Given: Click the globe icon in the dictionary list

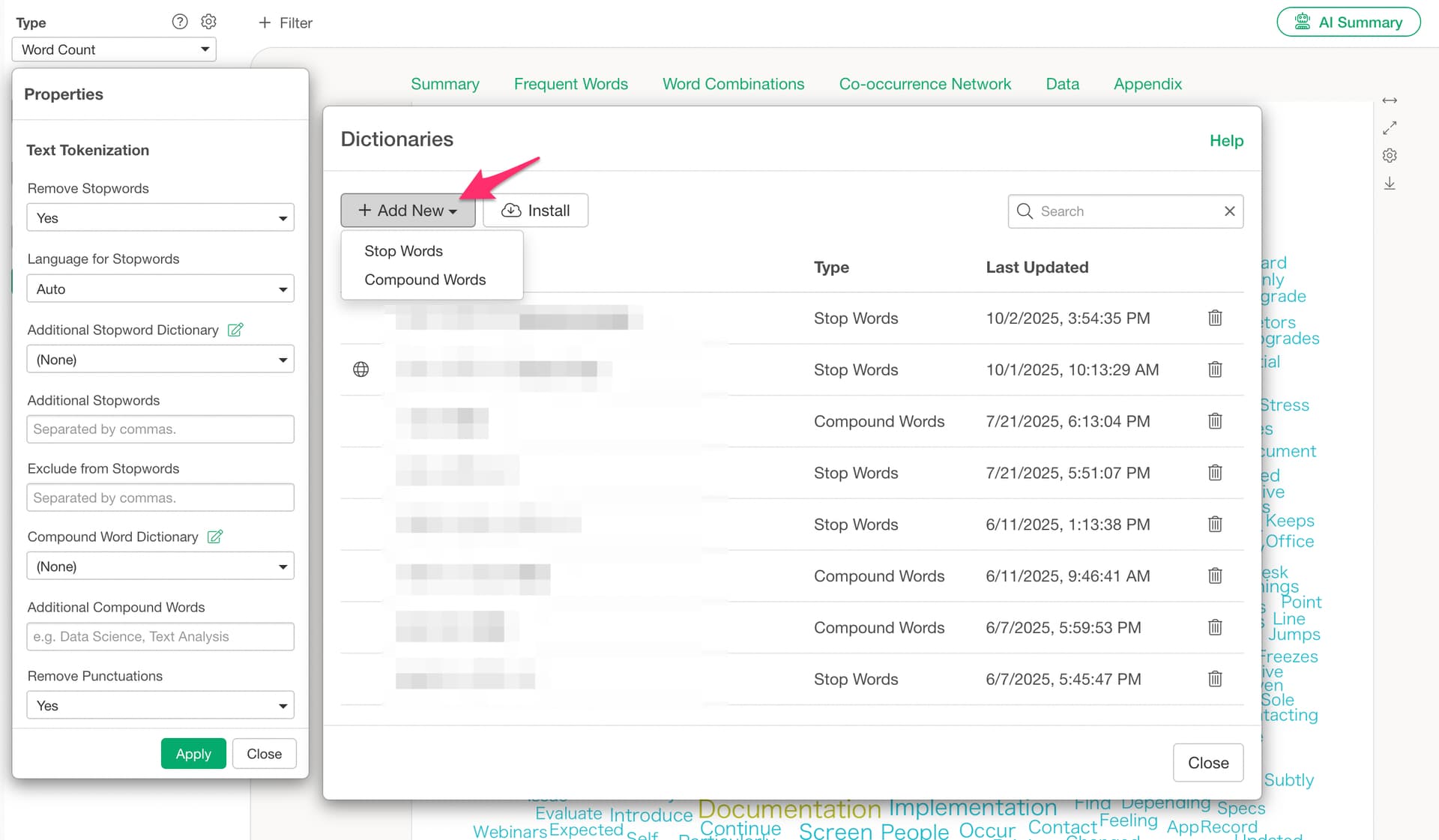Looking at the screenshot, I should [x=360, y=369].
